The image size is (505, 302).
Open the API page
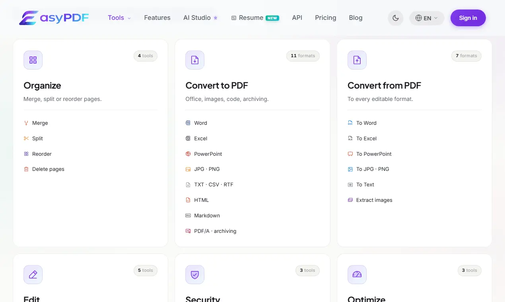[297, 17]
